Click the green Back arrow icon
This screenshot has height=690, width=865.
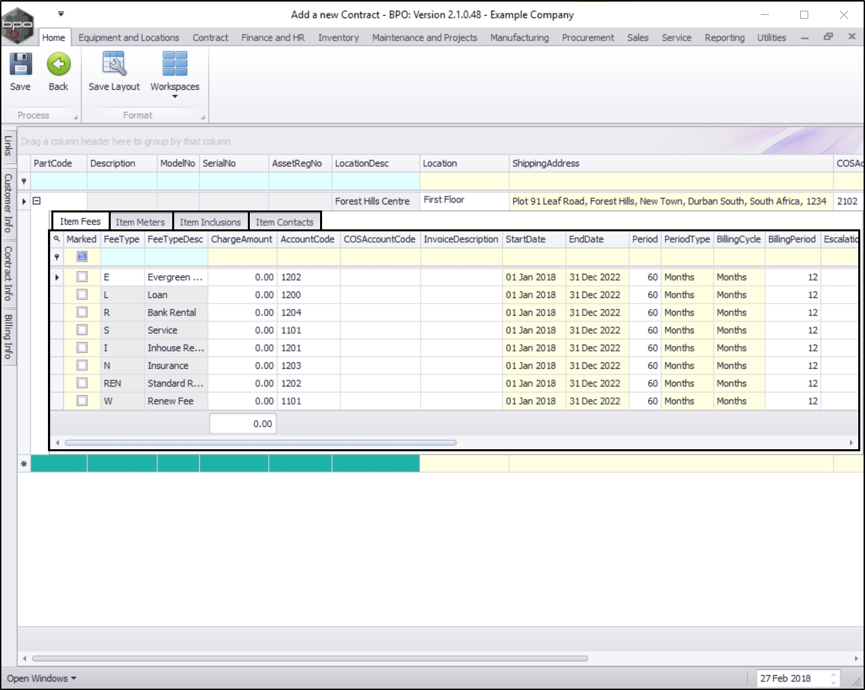(x=59, y=65)
